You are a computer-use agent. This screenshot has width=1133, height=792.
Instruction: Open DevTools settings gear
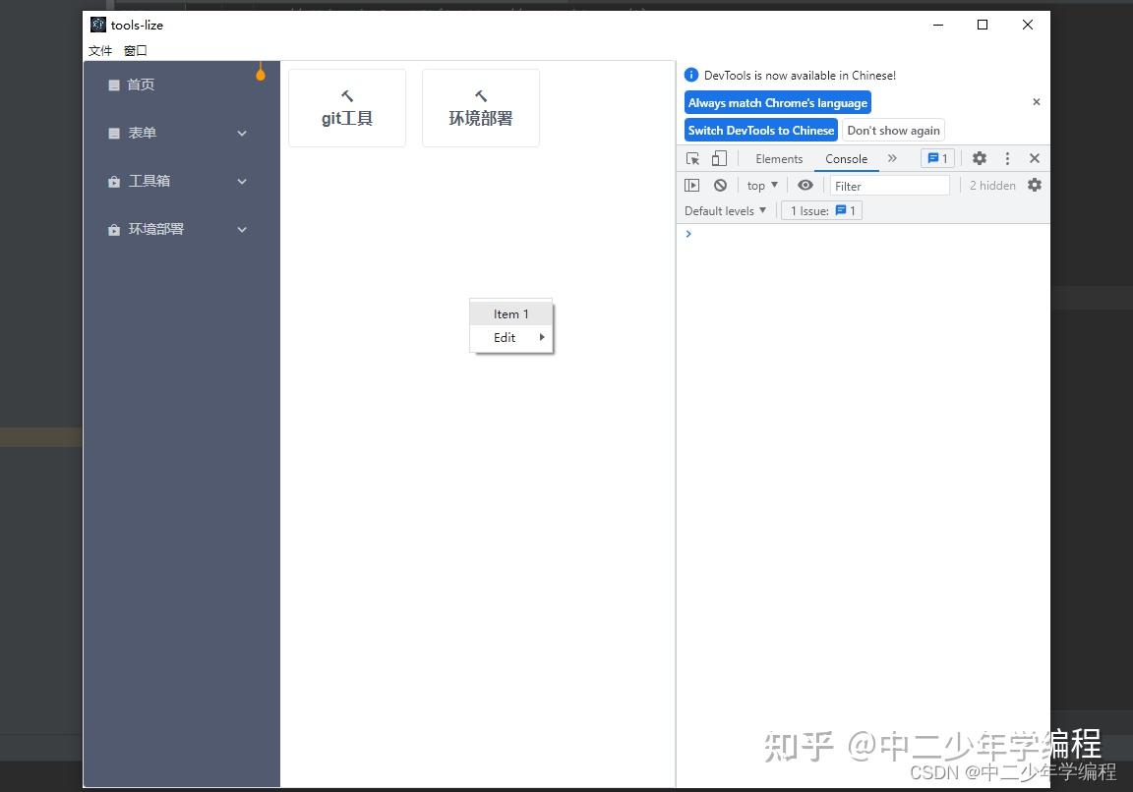pyautogui.click(x=980, y=158)
